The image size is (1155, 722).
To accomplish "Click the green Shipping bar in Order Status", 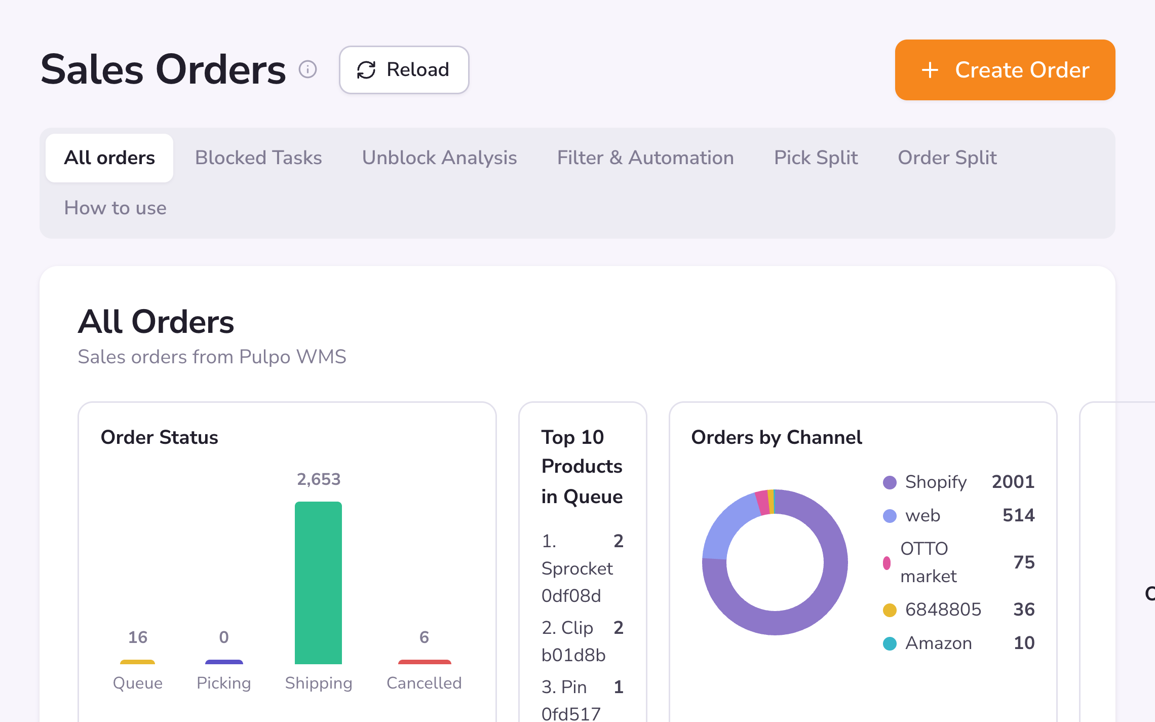I will click(x=318, y=583).
